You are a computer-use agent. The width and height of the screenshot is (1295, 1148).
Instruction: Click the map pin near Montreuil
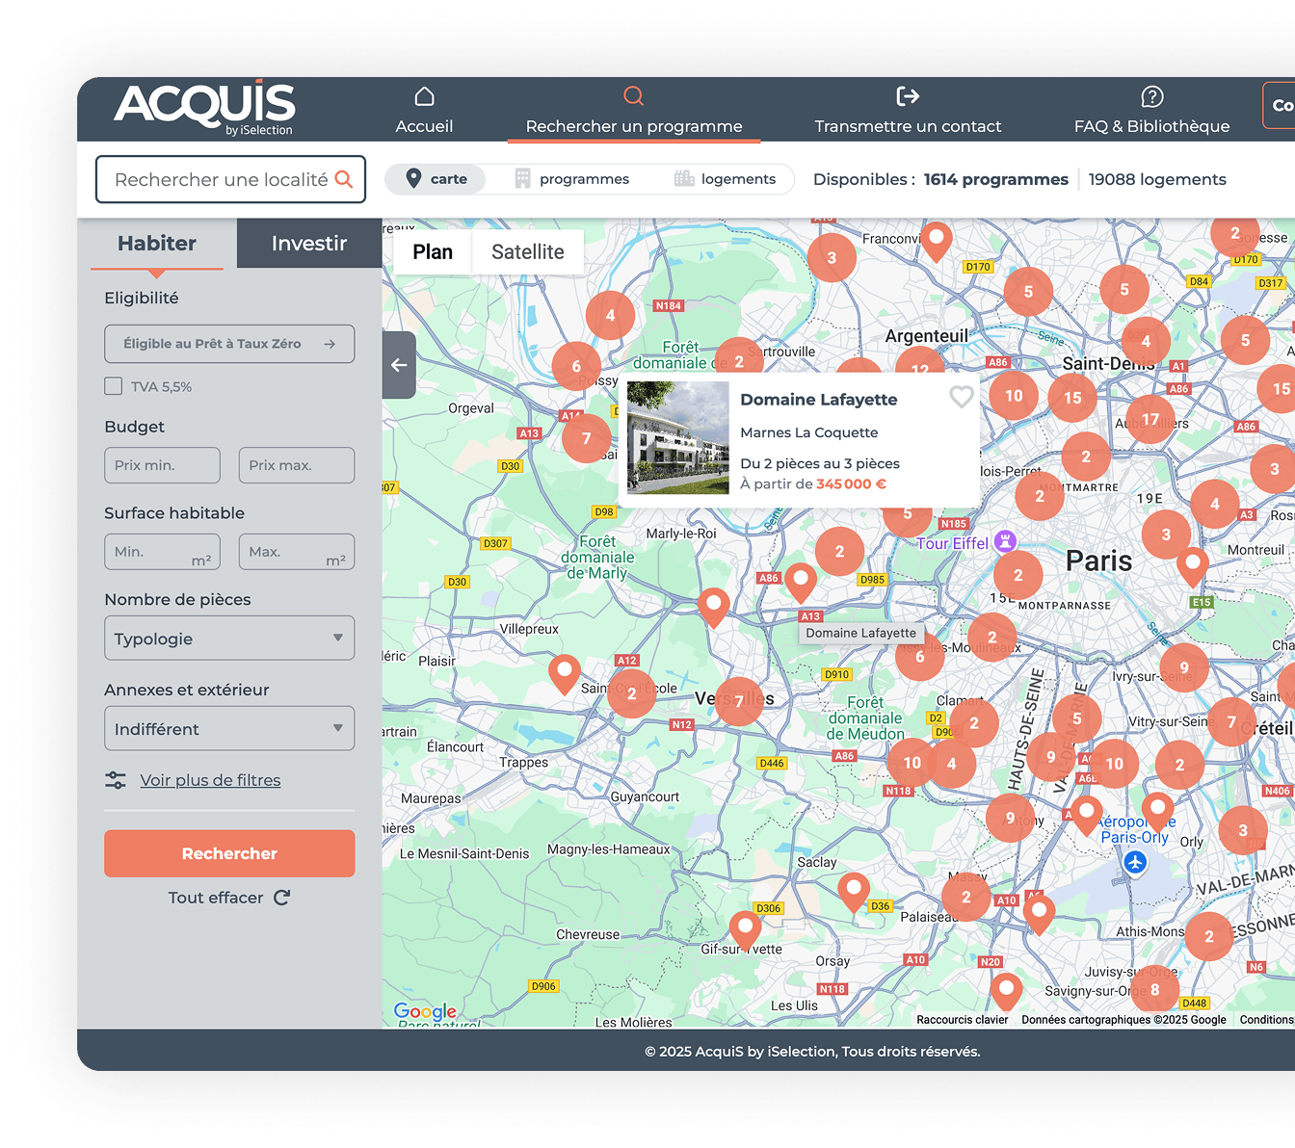[x=1193, y=567]
